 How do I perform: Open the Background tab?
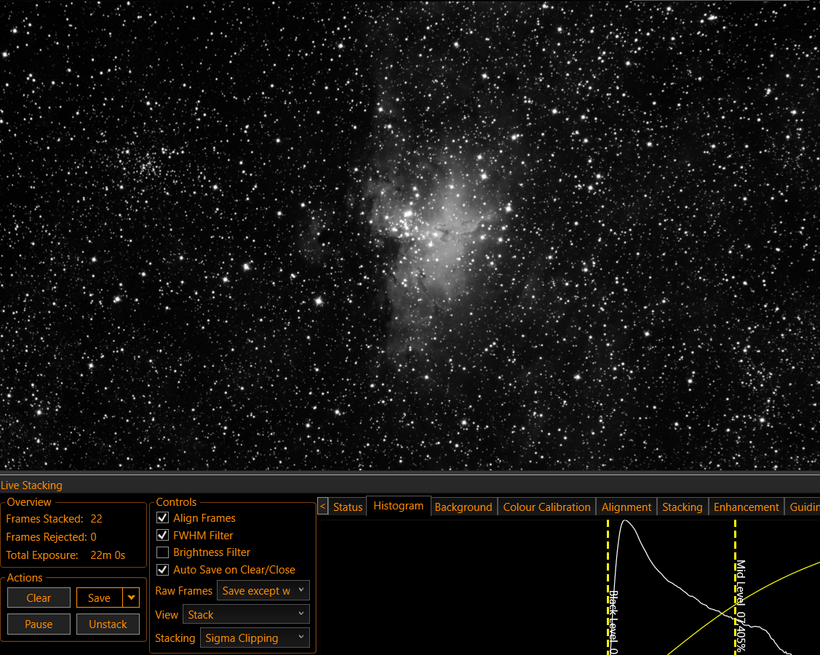tap(463, 507)
